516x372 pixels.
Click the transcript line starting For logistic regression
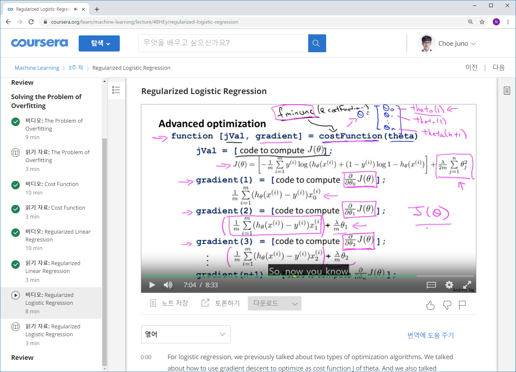(310, 357)
